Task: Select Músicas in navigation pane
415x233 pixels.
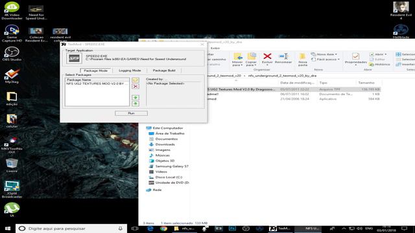Action: point(160,155)
